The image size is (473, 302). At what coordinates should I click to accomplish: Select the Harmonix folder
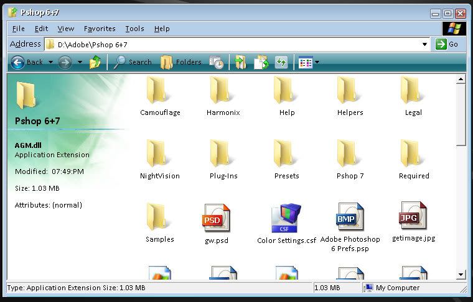223,97
